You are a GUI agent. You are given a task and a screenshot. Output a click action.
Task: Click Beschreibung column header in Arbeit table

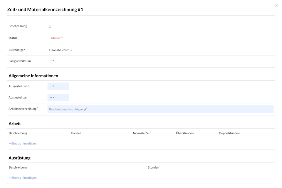click(x=18, y=133)
